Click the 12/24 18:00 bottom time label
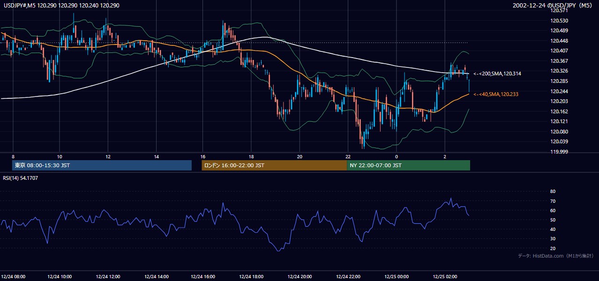 [x=251, y=277]
